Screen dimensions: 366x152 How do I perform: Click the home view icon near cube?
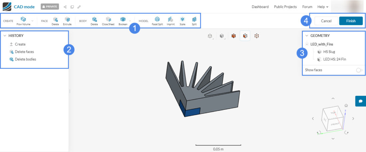[x=346, y=105]
